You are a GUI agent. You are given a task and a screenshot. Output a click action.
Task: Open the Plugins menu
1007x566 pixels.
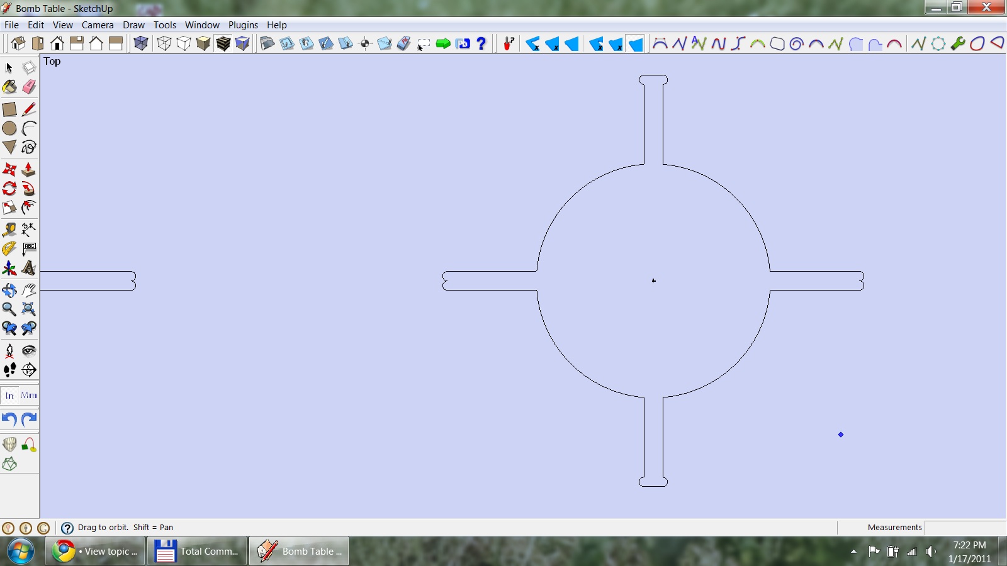[243, 25]
